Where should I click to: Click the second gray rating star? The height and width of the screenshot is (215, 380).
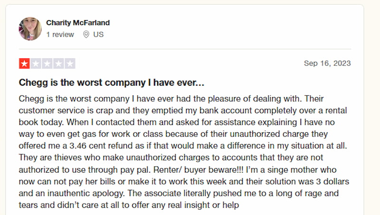(36, 64)
